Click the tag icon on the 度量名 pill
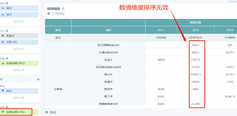The image size is (237, 116). pyautogui.click(x=3, y=36)
